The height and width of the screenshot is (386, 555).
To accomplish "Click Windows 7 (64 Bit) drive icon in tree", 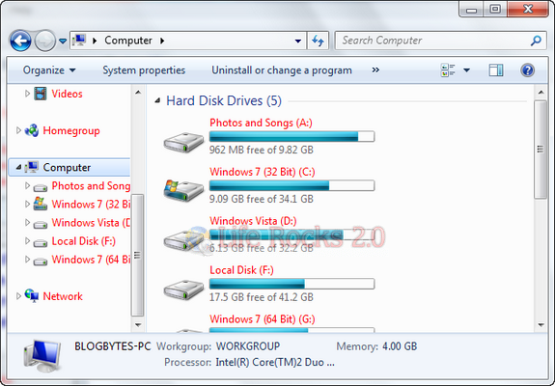I will pos(41,262).
